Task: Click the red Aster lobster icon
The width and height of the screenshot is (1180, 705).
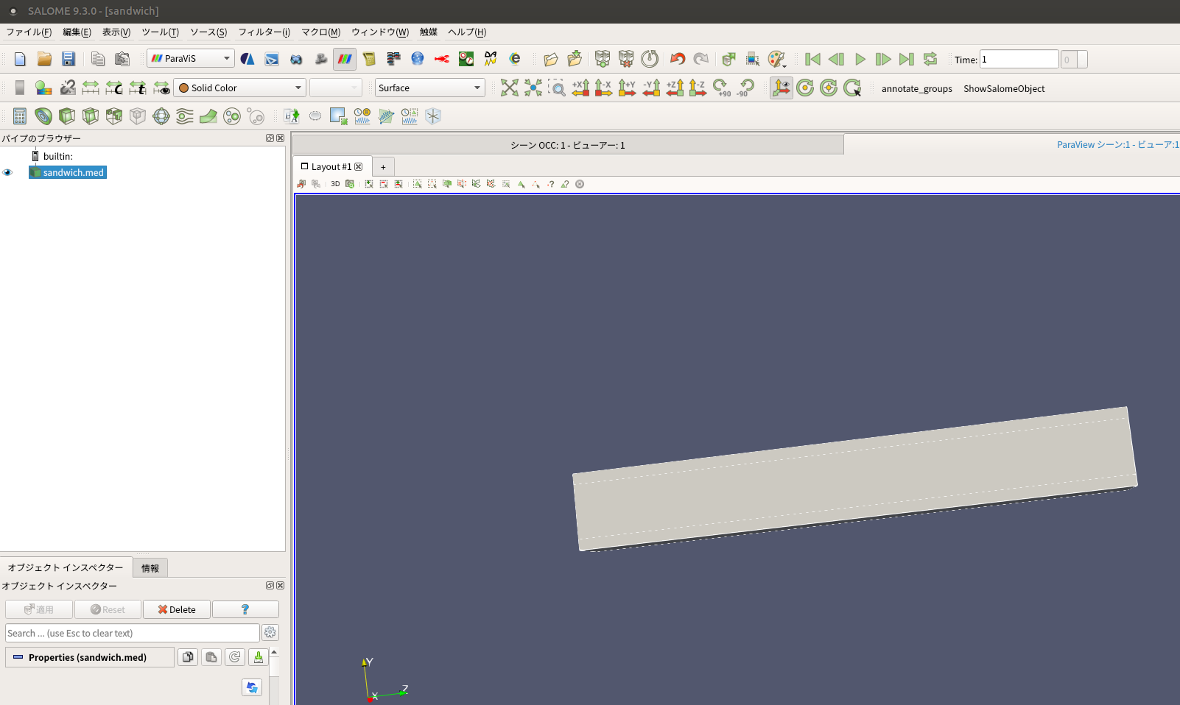Action: coord(442,59)
